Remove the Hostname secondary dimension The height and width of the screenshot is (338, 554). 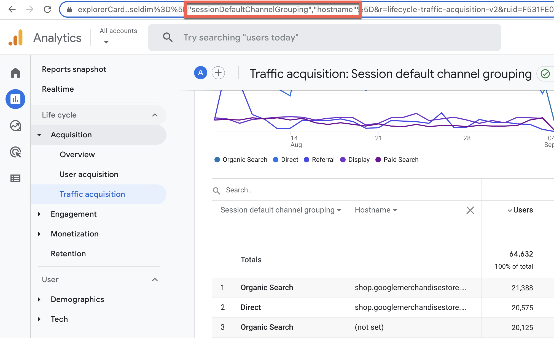(470, 210)
